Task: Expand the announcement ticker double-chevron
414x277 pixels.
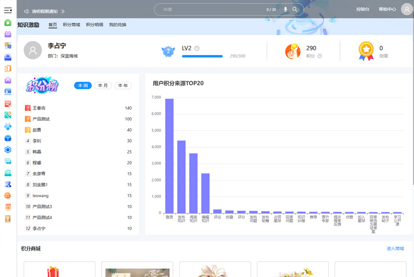Action: pyautogui.click(x=63, y=11)
